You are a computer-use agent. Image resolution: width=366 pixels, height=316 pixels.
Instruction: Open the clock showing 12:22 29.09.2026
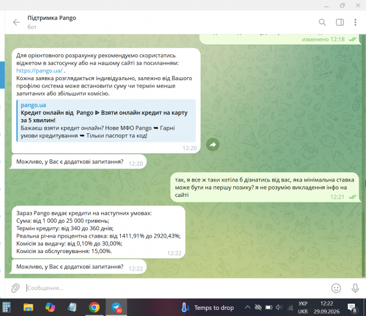(326, 307)
